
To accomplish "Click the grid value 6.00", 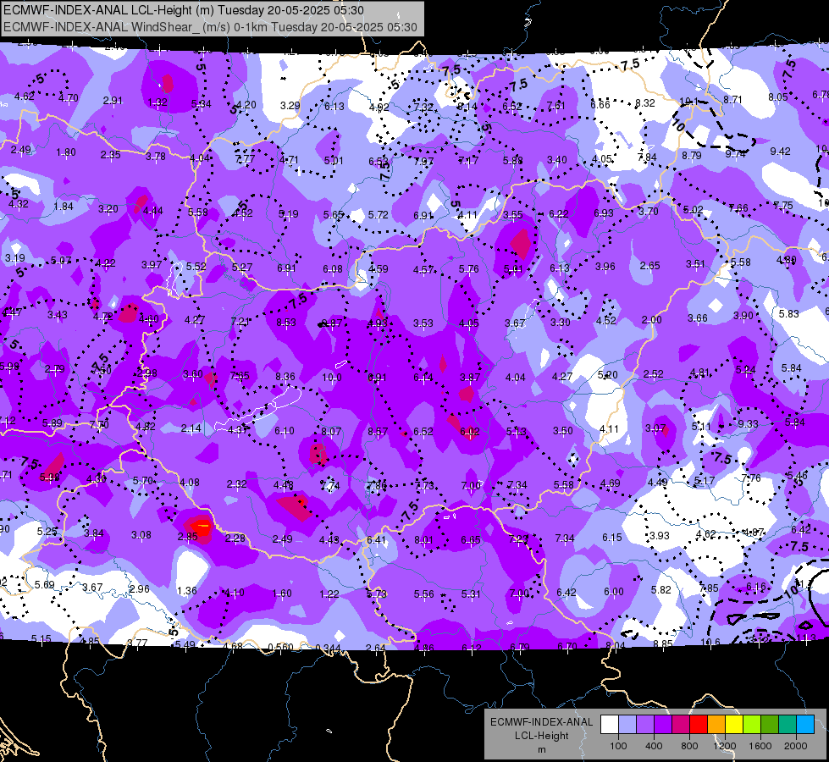I will (x=614, y=592).
